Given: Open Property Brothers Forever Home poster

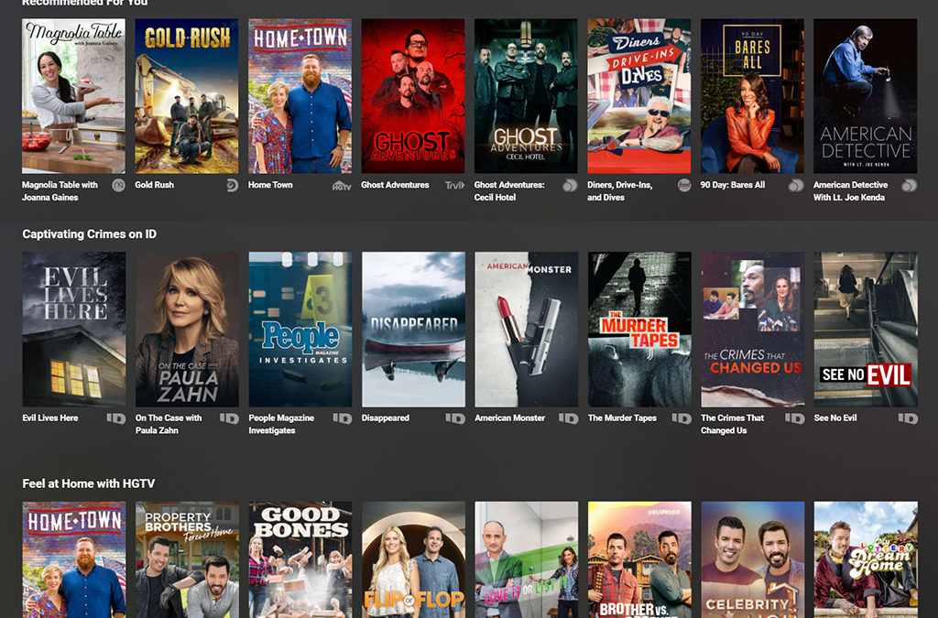Looking at the screenshot, I should click(187, 559).
